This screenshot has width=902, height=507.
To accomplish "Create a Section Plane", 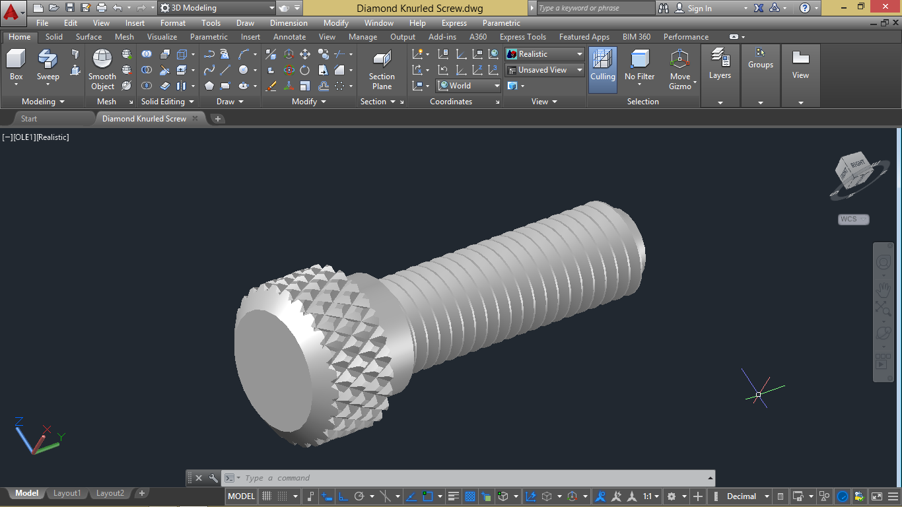I will point(382,70).
